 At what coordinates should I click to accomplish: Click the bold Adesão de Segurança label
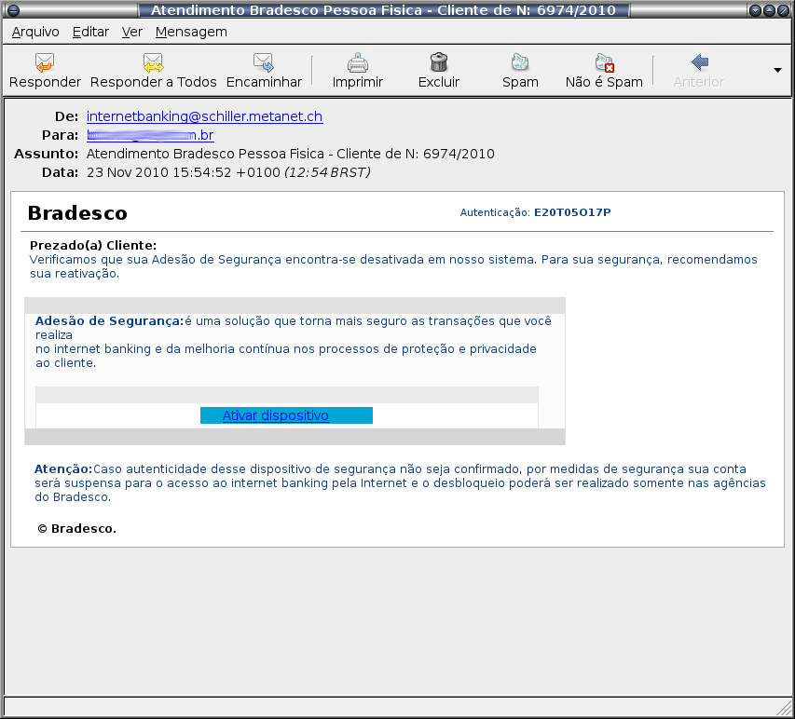tap(109, 320)
